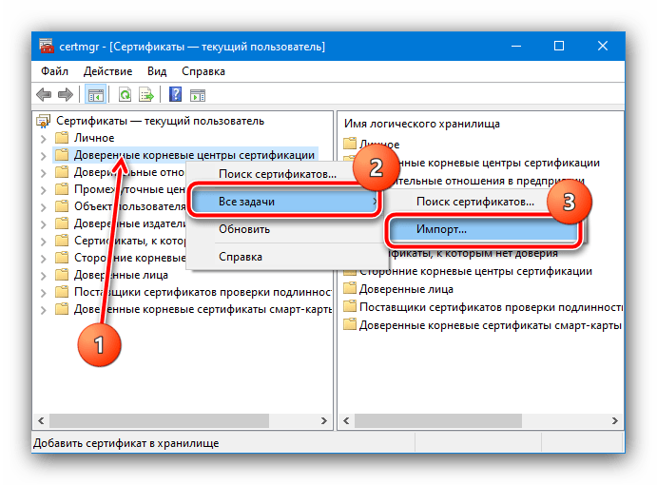Expand the Промежуточные центры tree node
This screenshot has width=657, height=485.
43,190
